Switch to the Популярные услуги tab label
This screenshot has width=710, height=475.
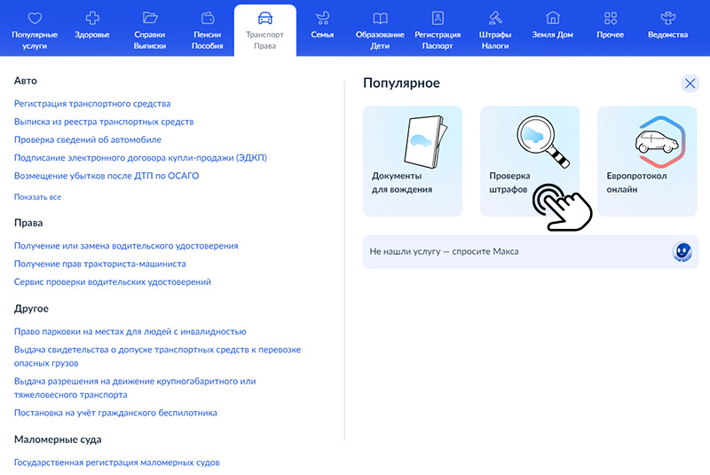(x=35, y=40)
